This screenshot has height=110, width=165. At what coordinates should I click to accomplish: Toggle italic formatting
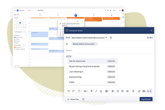96,91
